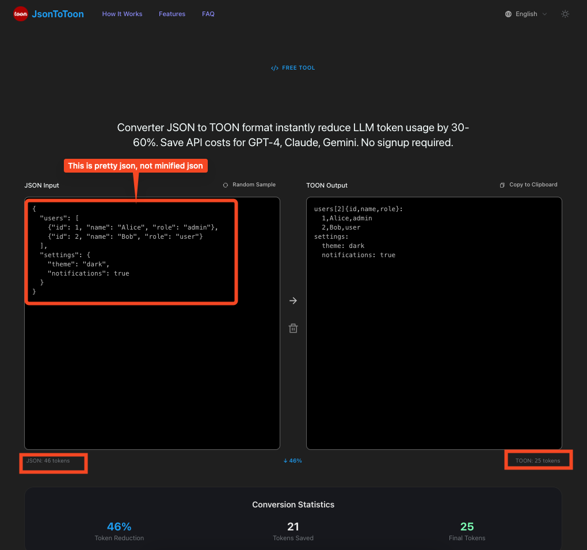This screenshot has height=550, width=587.
Task: Click the Features navigation link
Action: 171,14
